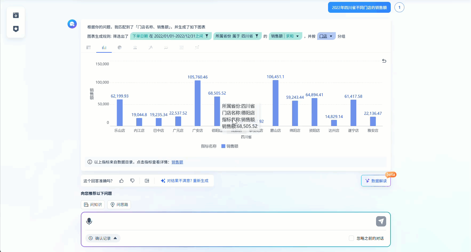Image resolution: width=471 pixels, height=252 pixels.
Task: Click the send message arrow button
Action: coord(381,221)
